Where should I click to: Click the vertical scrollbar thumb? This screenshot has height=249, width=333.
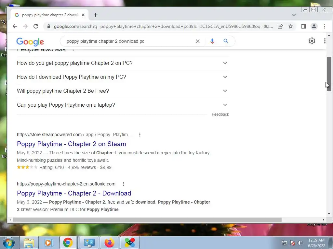pyautogui.click(x=329, y=74)
